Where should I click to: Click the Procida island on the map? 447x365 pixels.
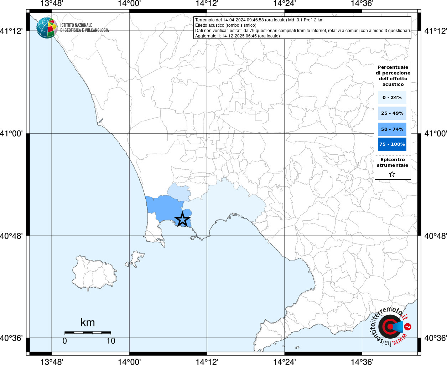coord(136,259)
